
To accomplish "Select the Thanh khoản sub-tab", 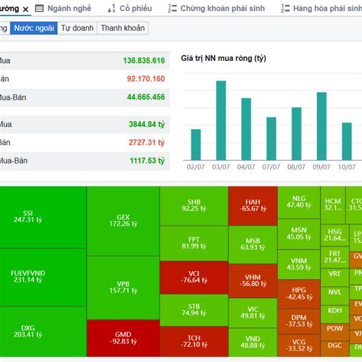I will tap(122, 28).
